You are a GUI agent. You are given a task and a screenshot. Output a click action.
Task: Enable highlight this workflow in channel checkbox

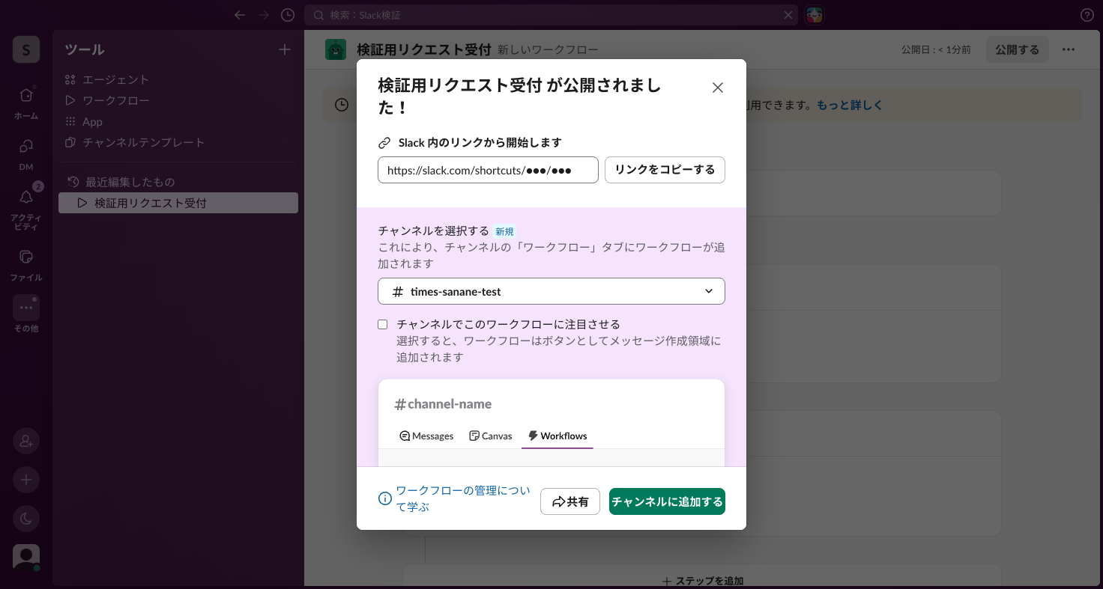tap(383, 324)
